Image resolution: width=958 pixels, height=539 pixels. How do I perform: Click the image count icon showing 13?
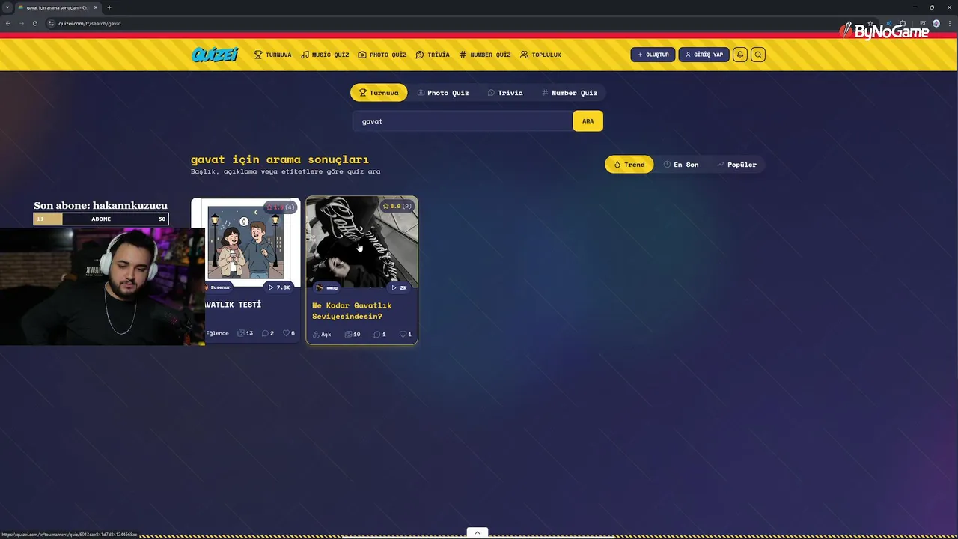241,333
